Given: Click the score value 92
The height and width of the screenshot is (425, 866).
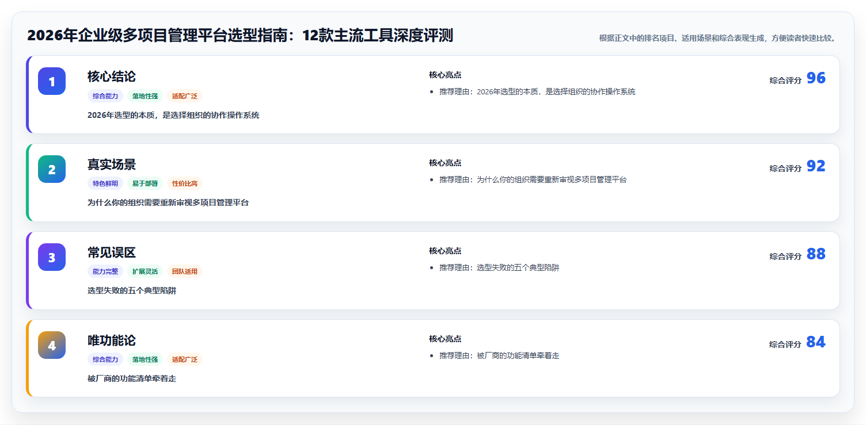Looking at the screenshot, I should pyautogui.click(x=816, y=166).
